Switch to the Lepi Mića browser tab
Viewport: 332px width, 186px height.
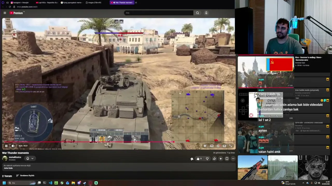pyautogui.click(x=47, y=3)
